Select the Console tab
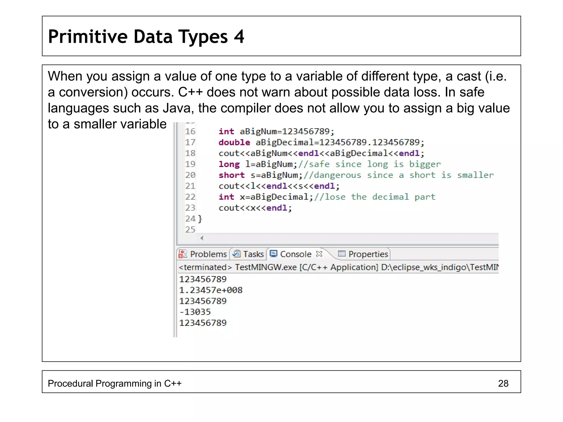Screen dimensions: 563x422 (296, 254)
